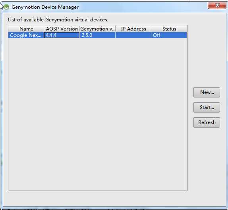Refresh the virtual devices list
228x210 pixels.
click(x=207, y=122)
